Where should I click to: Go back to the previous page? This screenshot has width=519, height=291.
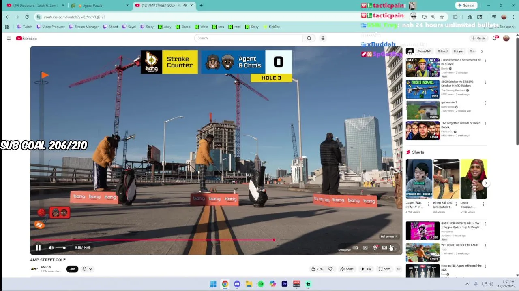click(7, 17)
